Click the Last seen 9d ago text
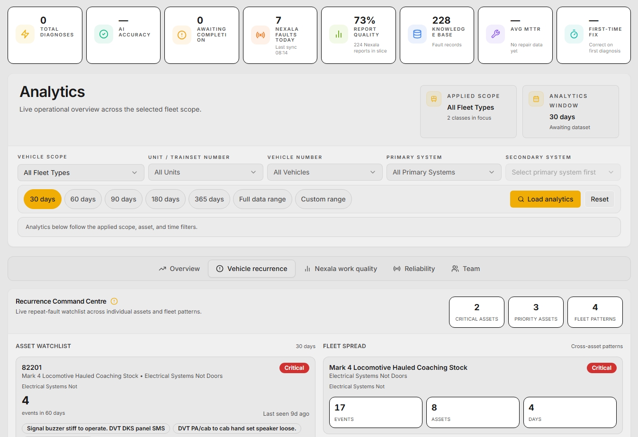638x437 pixels. 286,414
